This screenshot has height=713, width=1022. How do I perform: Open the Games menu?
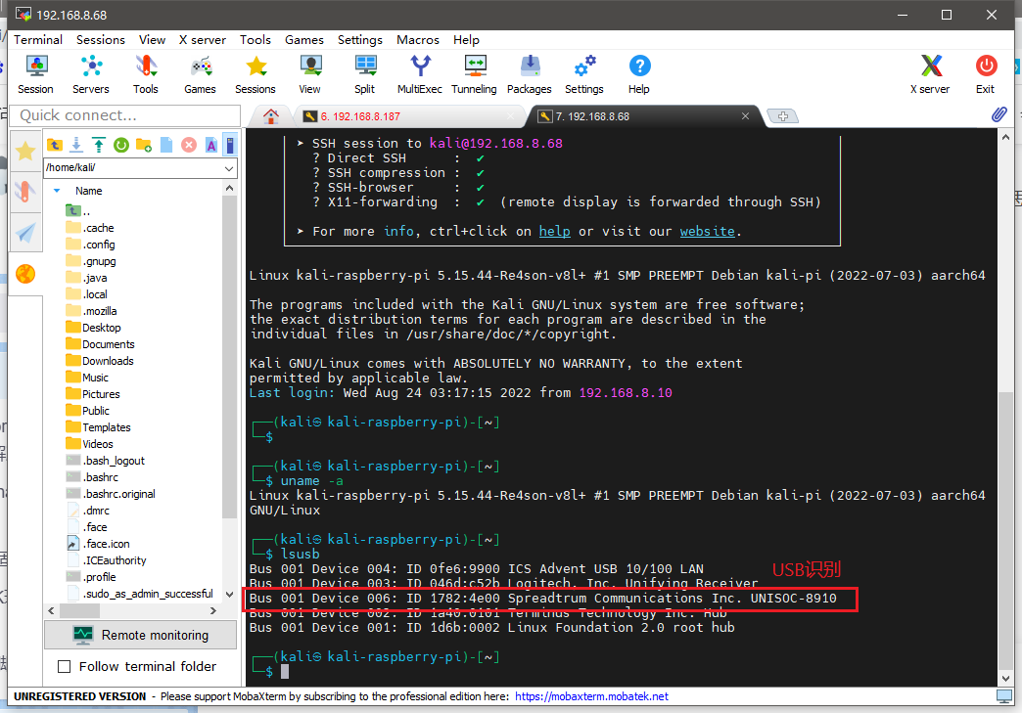point(303,40)
